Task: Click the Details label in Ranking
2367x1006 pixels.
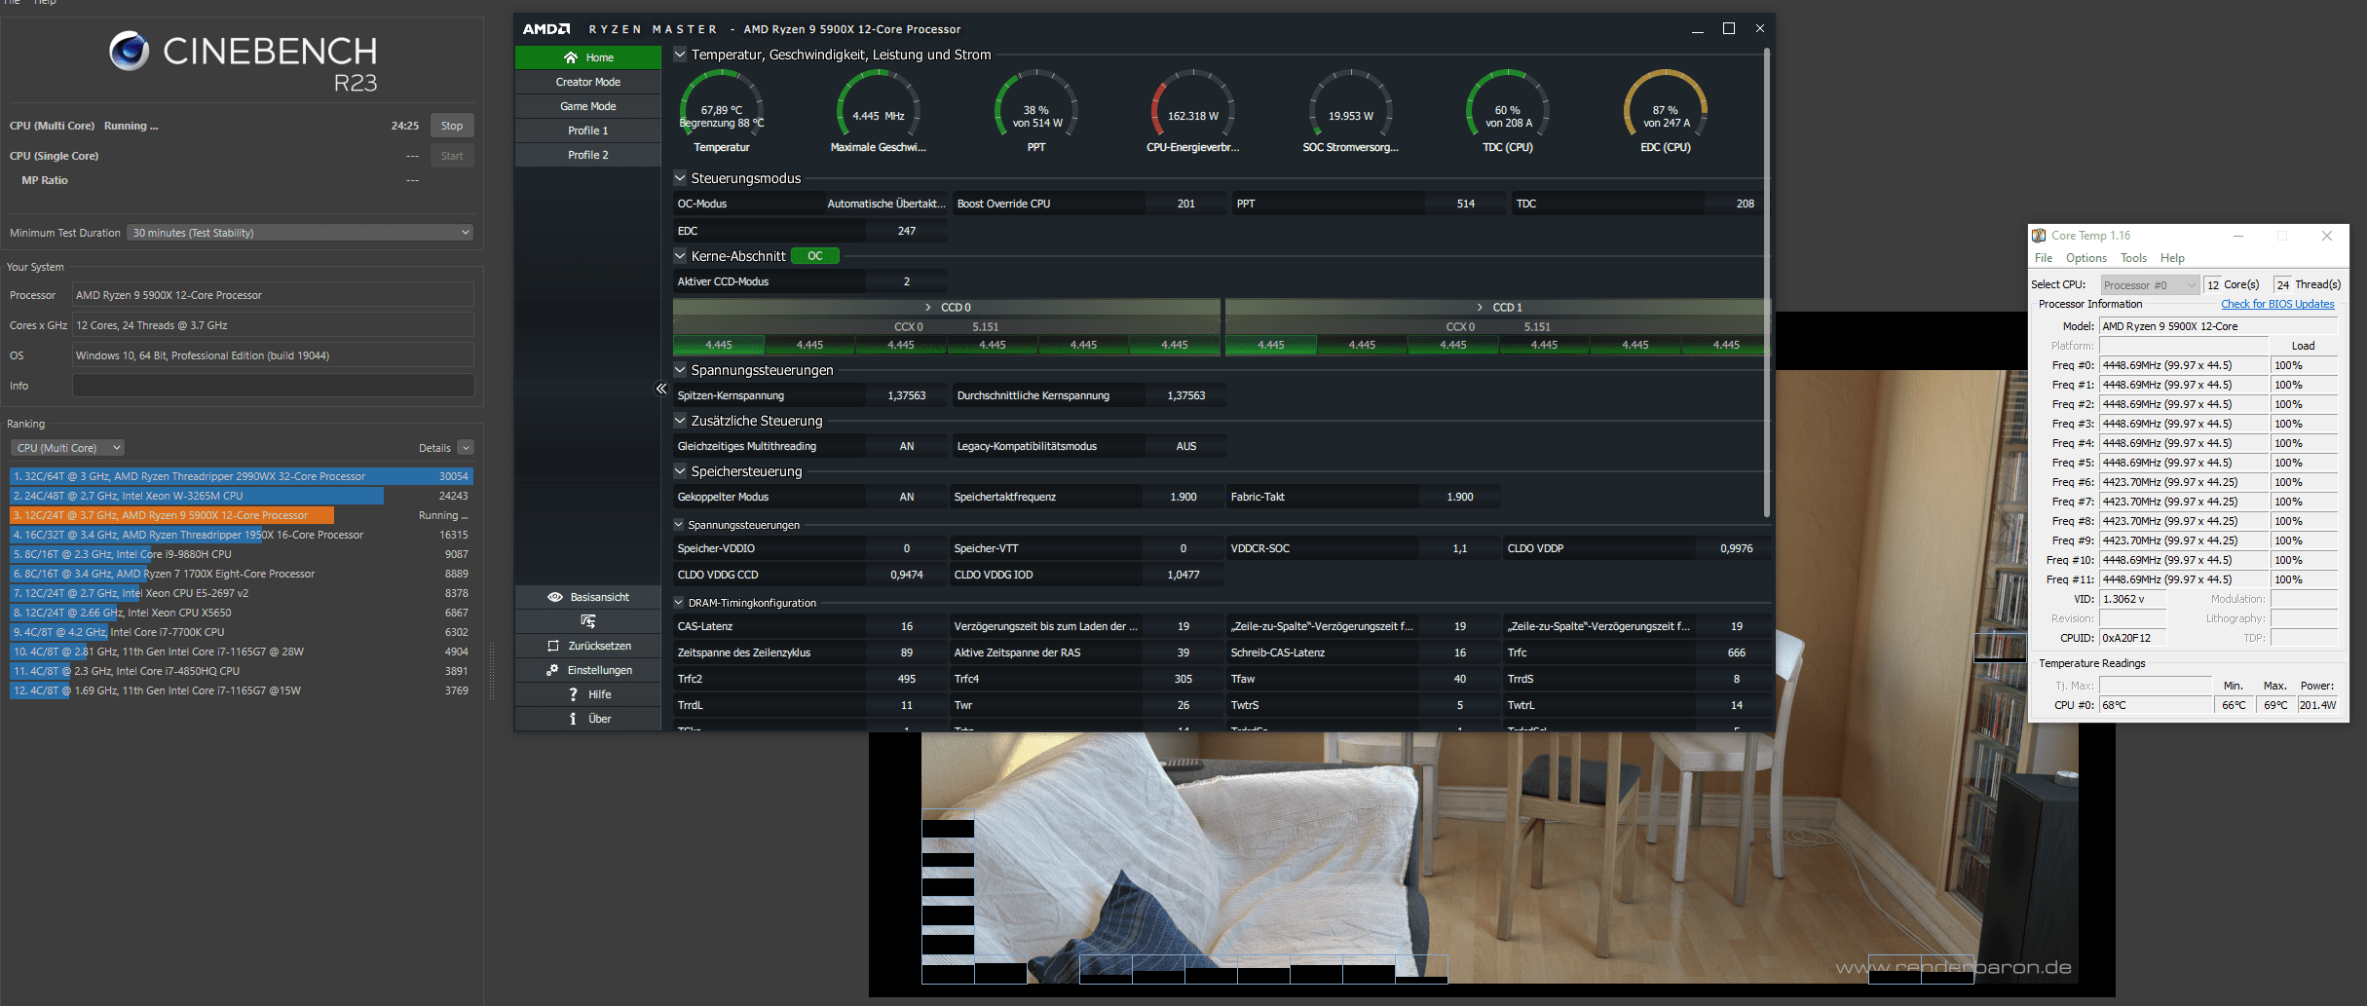Action: click(434, 448)
